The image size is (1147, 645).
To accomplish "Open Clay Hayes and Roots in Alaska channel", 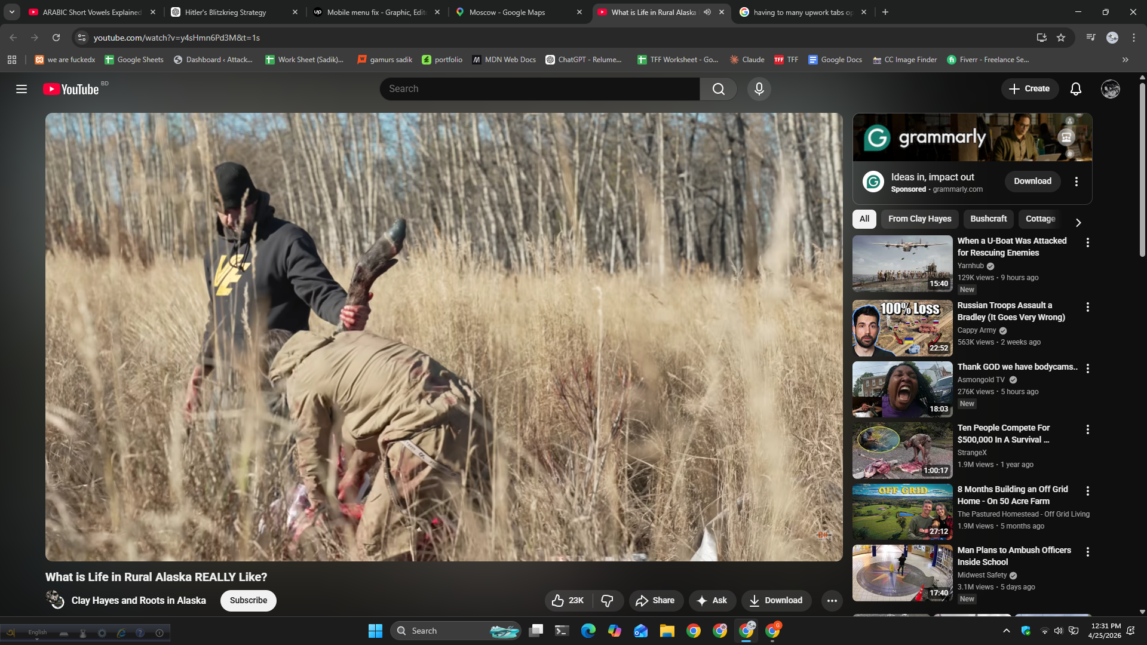I will 139,600.
